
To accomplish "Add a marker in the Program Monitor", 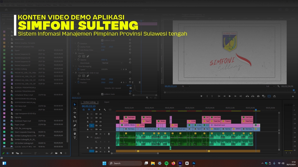I will [x=201, y=96].
